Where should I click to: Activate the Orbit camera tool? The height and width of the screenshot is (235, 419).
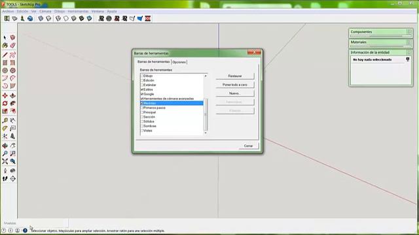tap(5, 146)
